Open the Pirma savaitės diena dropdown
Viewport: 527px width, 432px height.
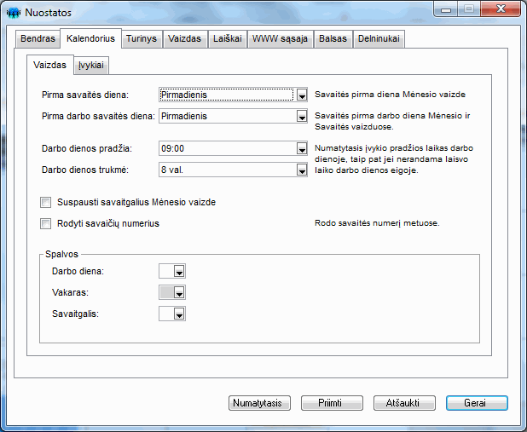click(x=301, y=95)
